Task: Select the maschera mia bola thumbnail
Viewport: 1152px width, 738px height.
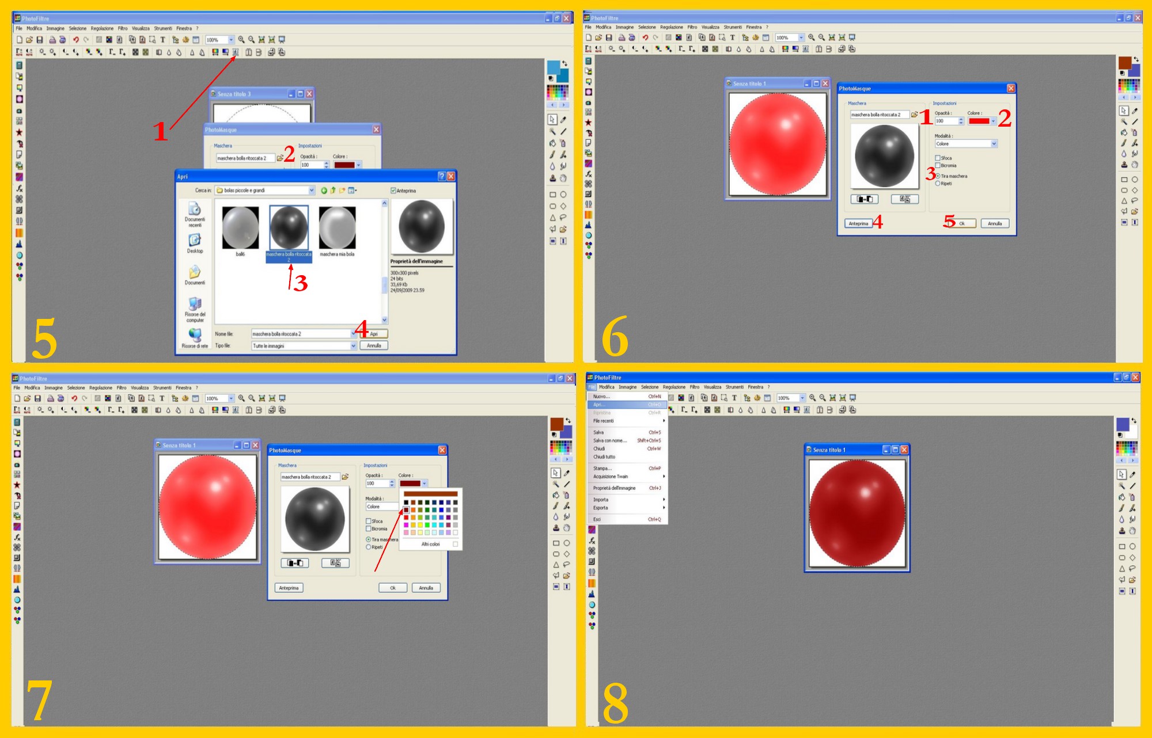Action: [337, 229]
